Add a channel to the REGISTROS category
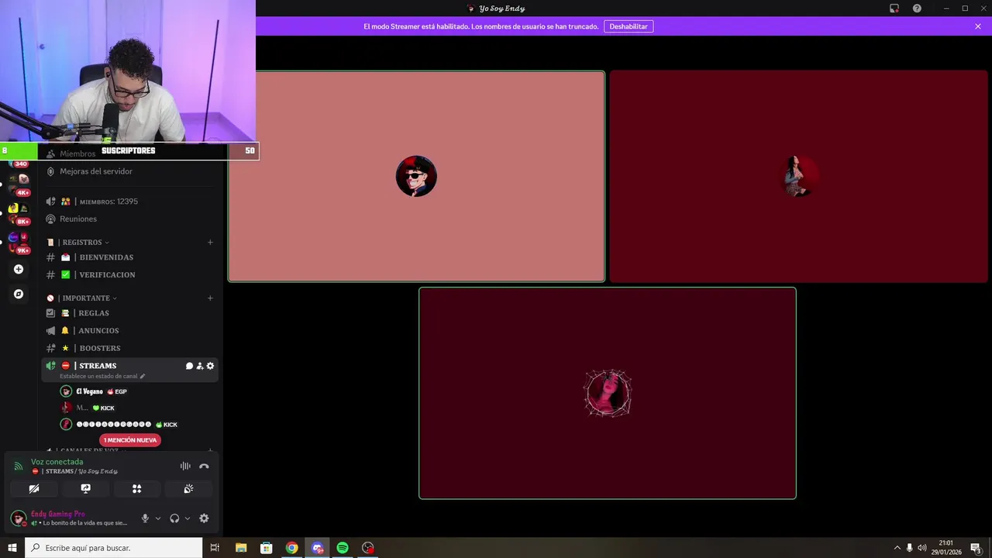This screenshot has height=558, width=992. [x=210, y=243]
